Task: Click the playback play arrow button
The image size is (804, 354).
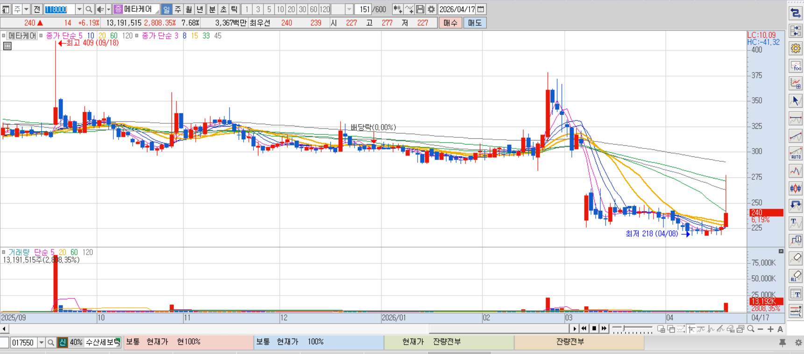Action: (575, 329)
